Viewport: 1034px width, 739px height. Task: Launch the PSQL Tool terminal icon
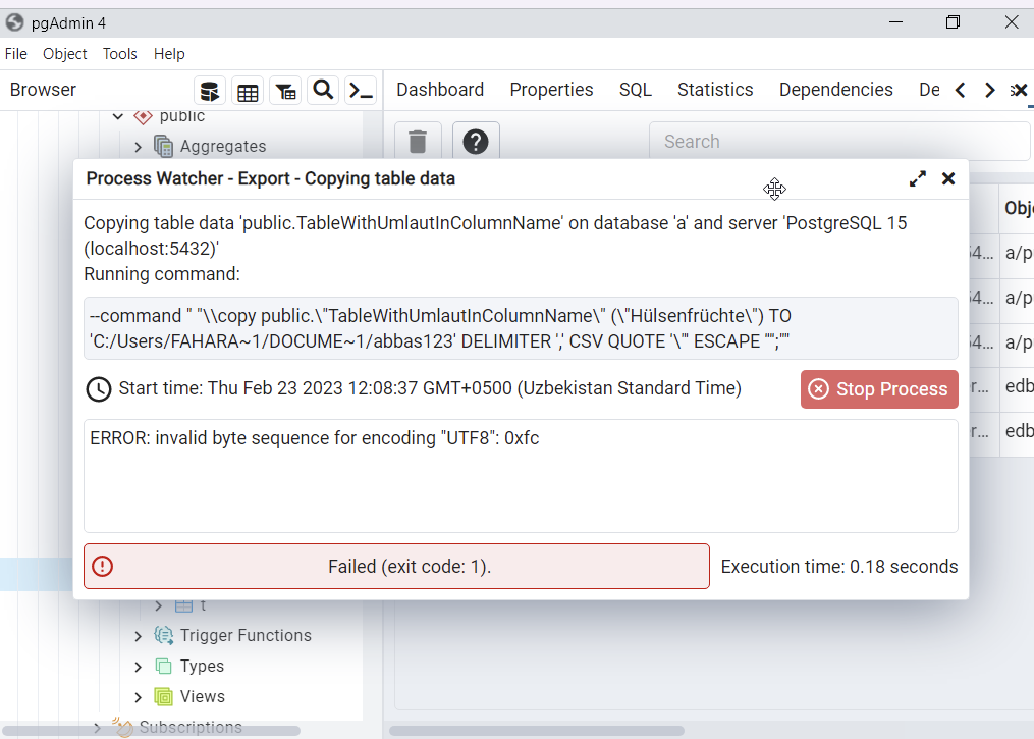(361, 90)
